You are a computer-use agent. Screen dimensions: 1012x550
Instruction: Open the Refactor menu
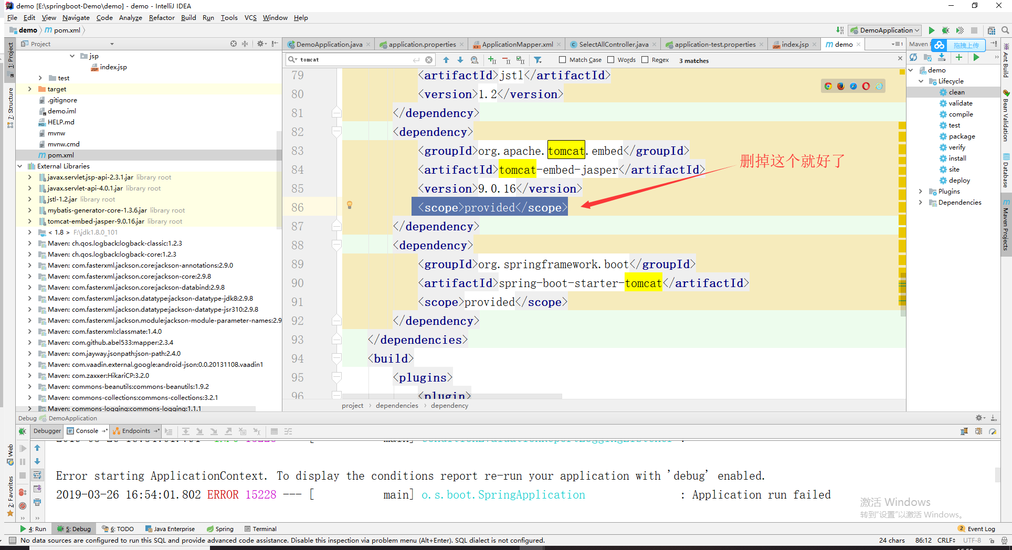pyautogui.click(x=161, y=17)
